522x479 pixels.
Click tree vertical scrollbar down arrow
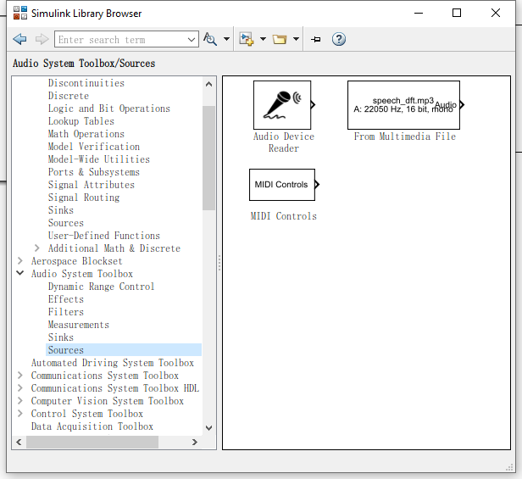pos(208,428)
